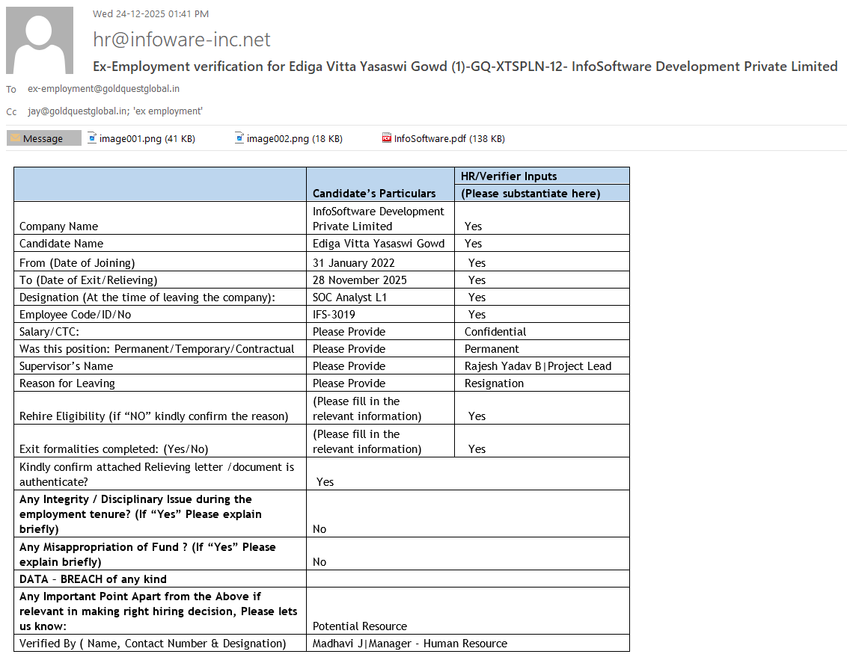Click the 'To' field label
Image resolution: width=847 pixels, height=663 pixels.
11,89
